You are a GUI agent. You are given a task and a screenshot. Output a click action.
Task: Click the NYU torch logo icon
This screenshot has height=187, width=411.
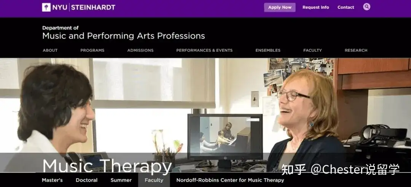(x=46, y=7)
